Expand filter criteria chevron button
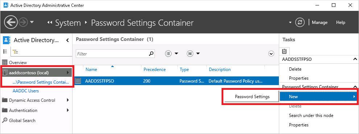 tap(271, 54)
